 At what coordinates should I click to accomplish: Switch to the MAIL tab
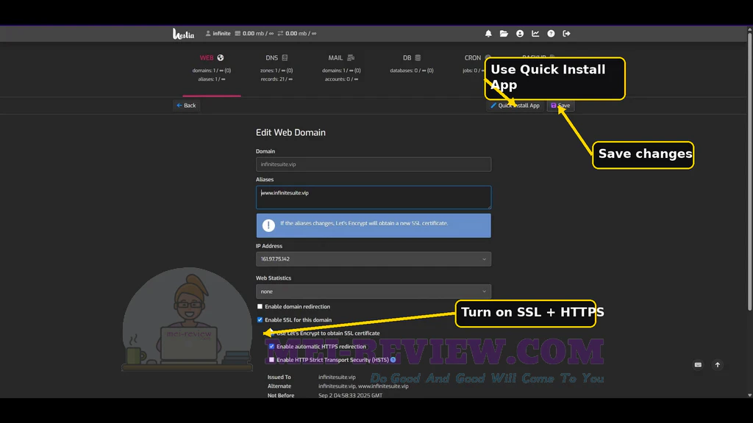[341, 68]
